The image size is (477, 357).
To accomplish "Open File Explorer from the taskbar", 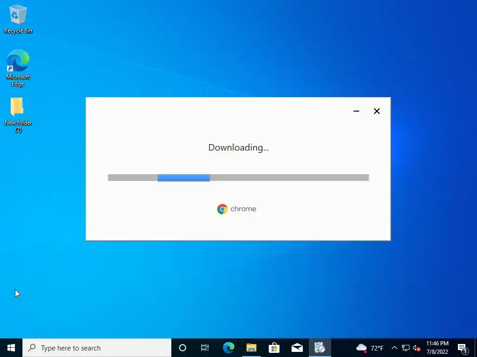I will tap(251, 348).
